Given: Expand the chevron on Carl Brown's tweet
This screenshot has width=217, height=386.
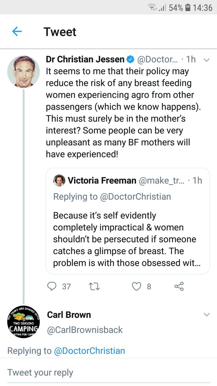Looking at the screenshot, I should pos(207,314).
